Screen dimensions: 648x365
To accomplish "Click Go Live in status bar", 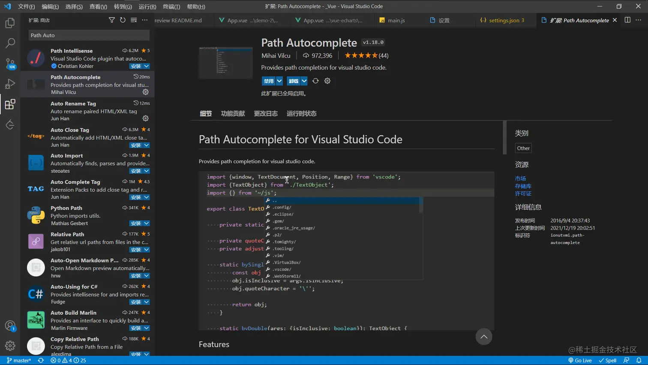I will [580, 360].
